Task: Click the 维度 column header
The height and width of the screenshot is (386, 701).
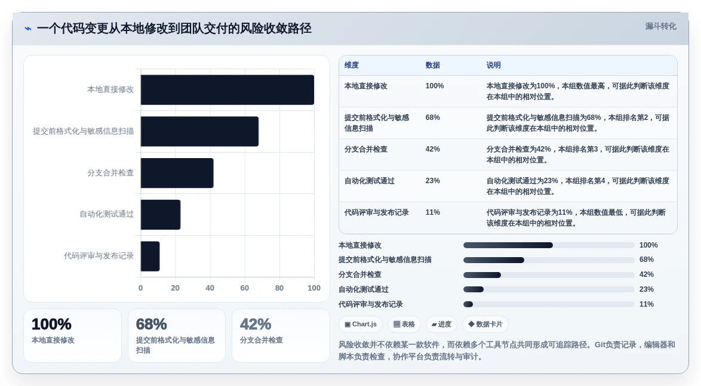Action: pos(351,65)
